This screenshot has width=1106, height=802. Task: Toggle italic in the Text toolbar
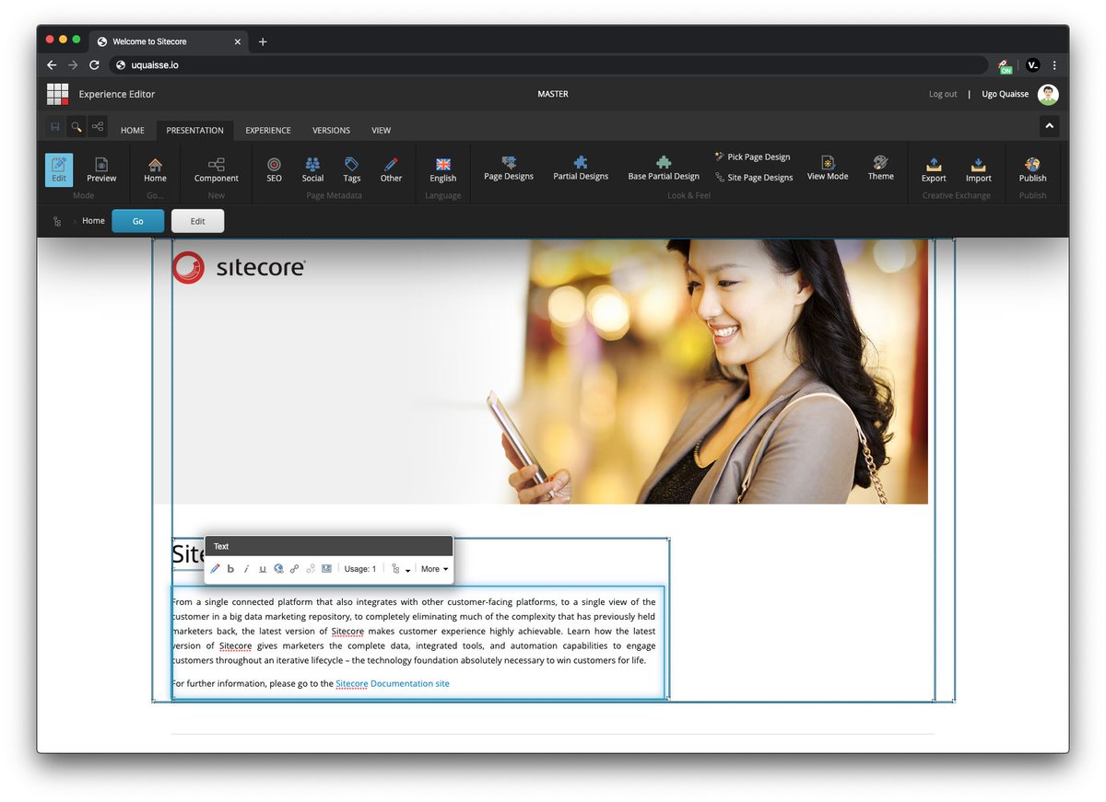246,569
